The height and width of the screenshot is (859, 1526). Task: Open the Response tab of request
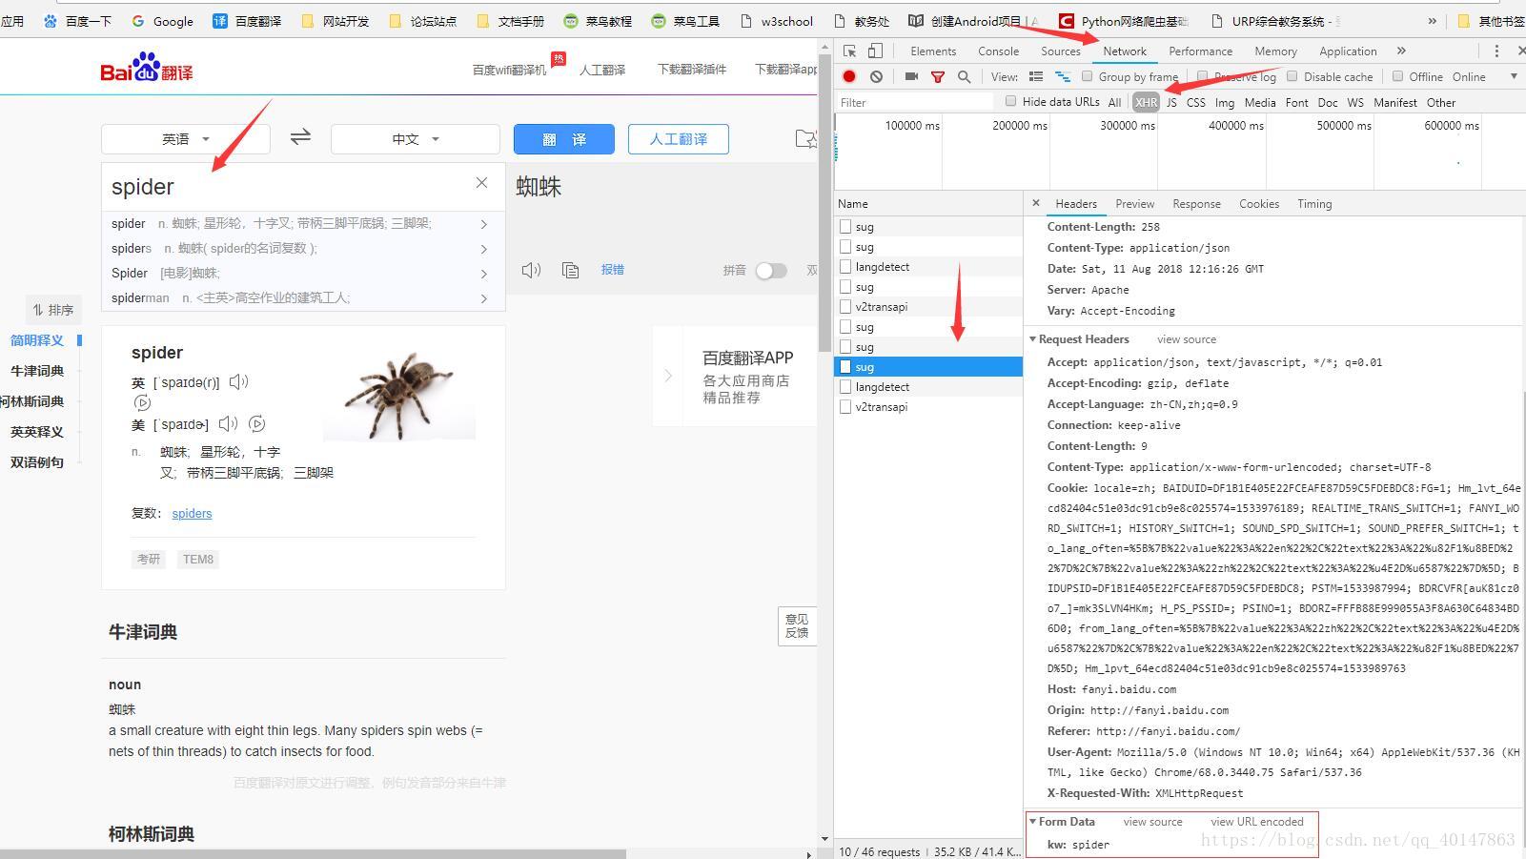(1196, 203)
